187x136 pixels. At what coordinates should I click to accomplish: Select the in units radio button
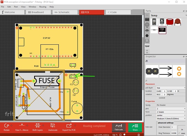[179, 129]
